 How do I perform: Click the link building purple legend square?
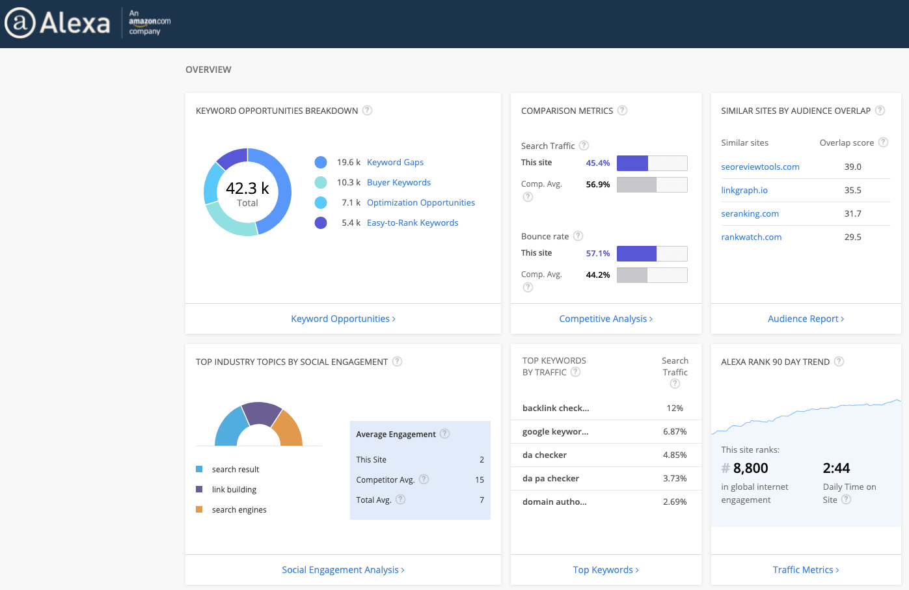click(x=199, y=489)
